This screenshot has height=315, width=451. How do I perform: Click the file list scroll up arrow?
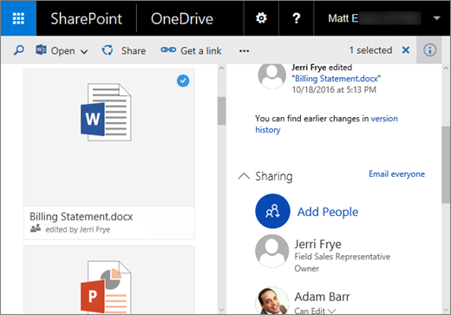click(221, 69)
